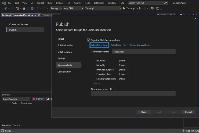Click the search magnifier icon
199x133 pixels.
tap(165, 3)
